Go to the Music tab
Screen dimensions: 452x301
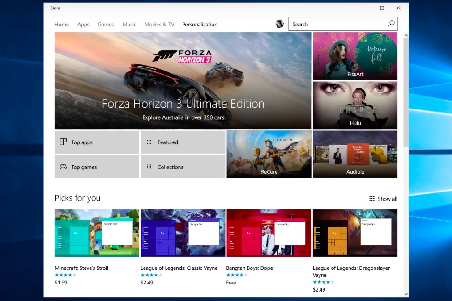[129, 25]
